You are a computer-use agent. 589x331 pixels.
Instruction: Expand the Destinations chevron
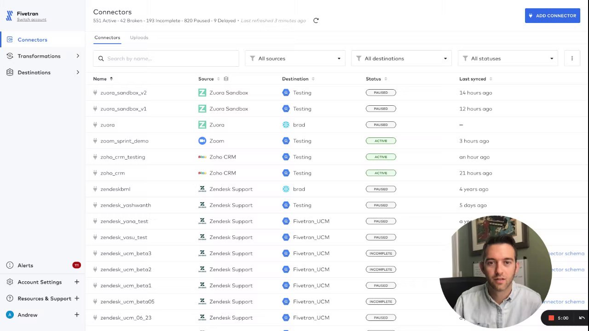coord(78,72)
